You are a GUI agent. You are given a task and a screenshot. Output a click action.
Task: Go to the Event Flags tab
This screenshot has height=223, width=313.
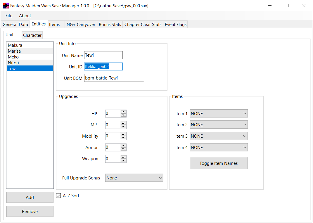(175, 24)
